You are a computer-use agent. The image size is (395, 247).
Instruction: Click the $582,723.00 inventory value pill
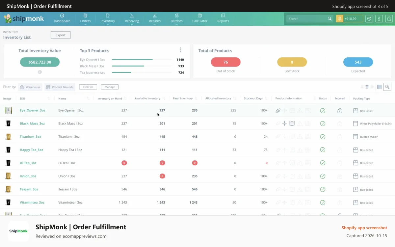[x=40, y=62]
